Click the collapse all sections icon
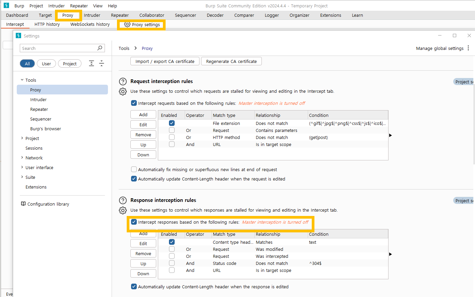 [x=102, y=64]
